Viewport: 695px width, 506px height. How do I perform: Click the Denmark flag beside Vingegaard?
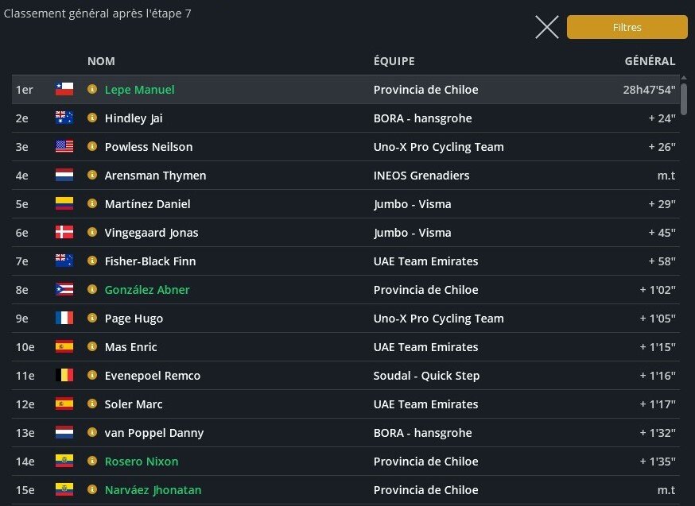pyautogui.click(x=64, y=233)
